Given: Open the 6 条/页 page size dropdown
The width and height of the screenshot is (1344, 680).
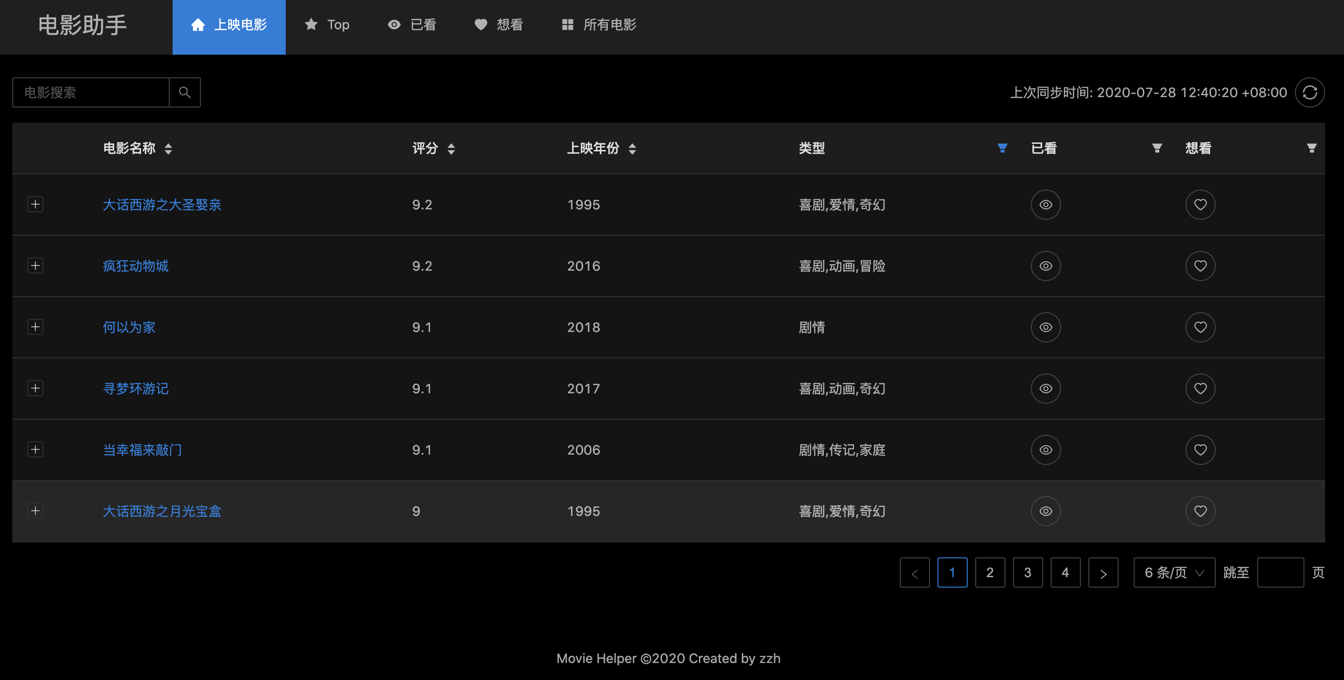Looking at the screenshot, I should click(1174, 572).
